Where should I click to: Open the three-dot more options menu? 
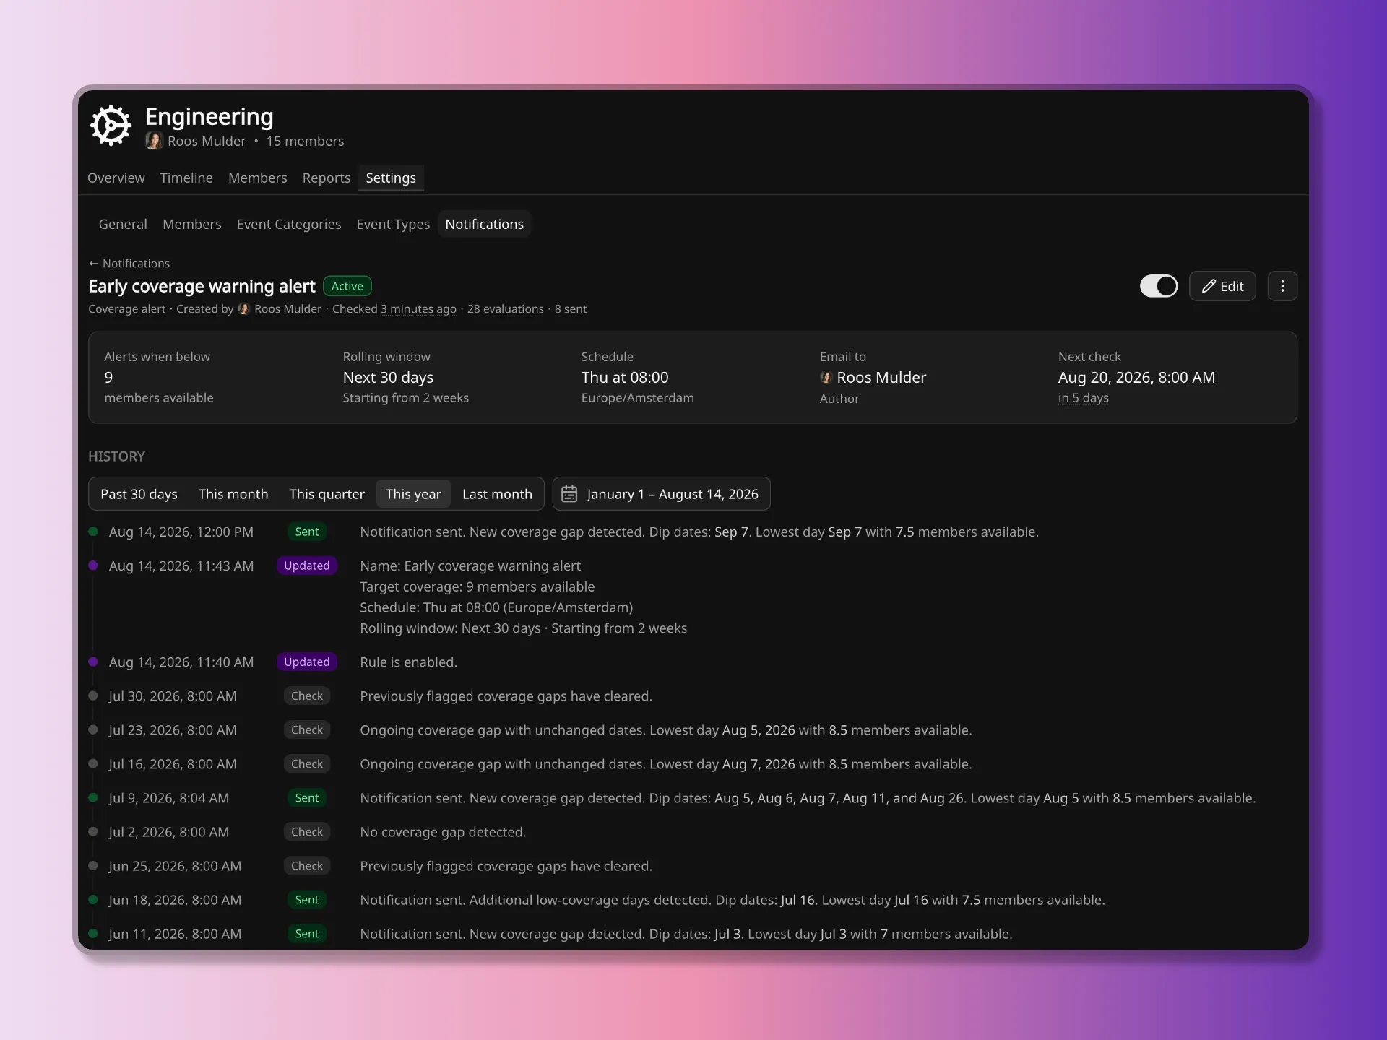pos(1282,286)
